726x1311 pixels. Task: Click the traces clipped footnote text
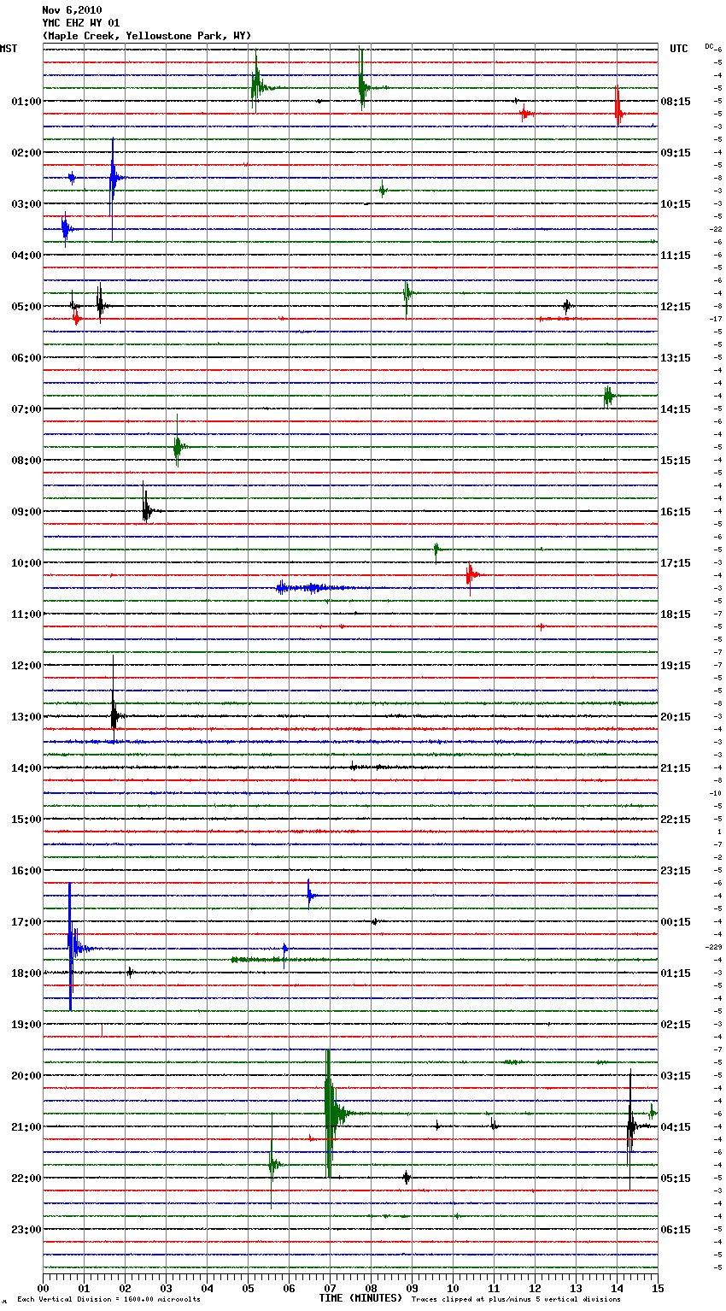pyautogui.click(x=516, y=1300)
